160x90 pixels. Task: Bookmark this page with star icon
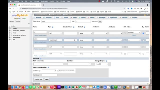tap(124, 8)
